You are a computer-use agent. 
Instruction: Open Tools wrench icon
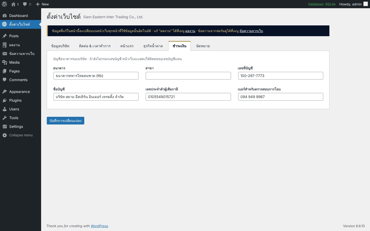point(4,118)
